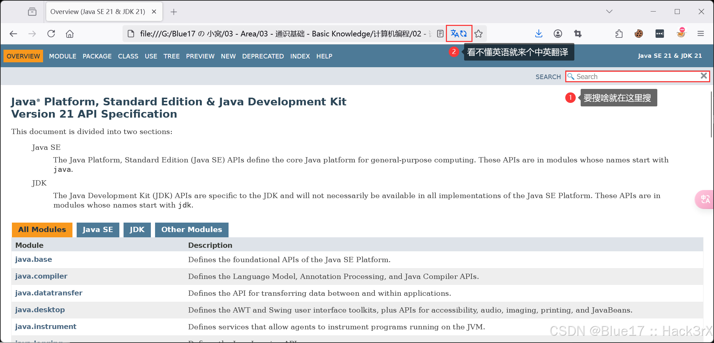
Task: Open the java.desktop module link
Action: point(40,310)
